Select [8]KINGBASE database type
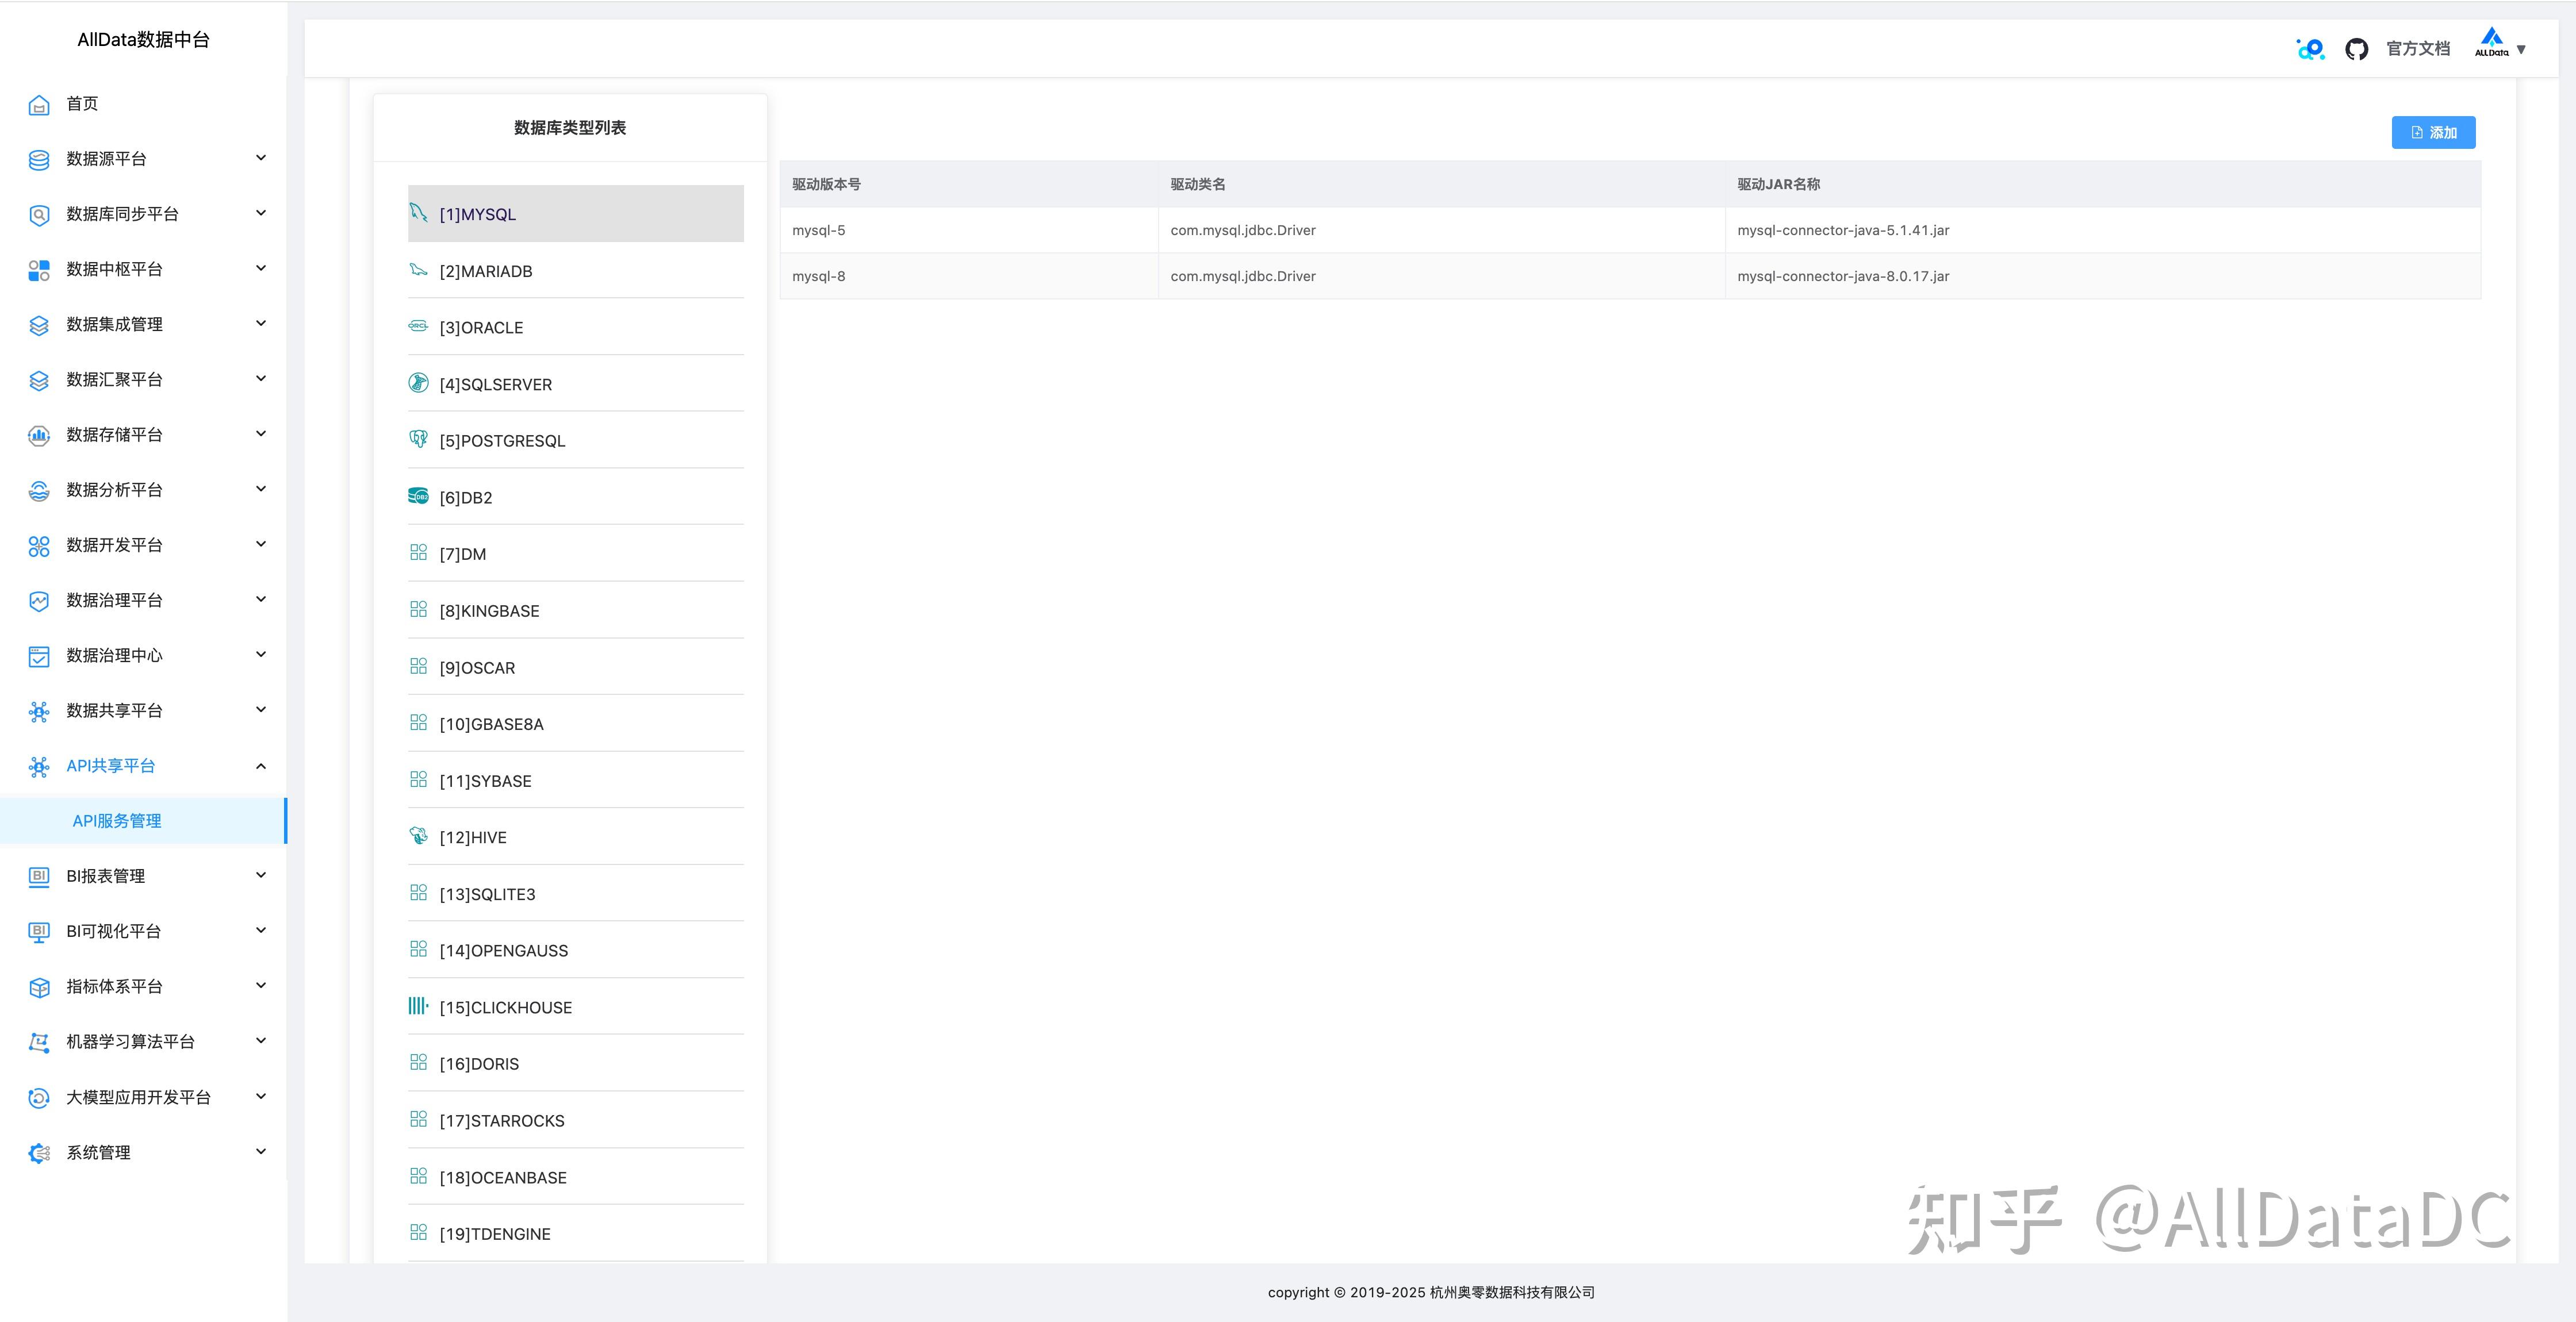The height and width of the screenshot is (1322, 2576). [x=576, y=611]
